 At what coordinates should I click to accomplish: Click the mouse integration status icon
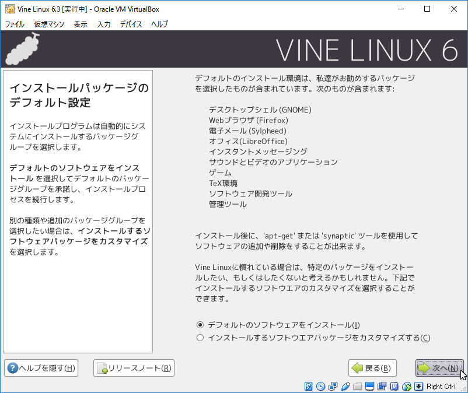(406, 386)
